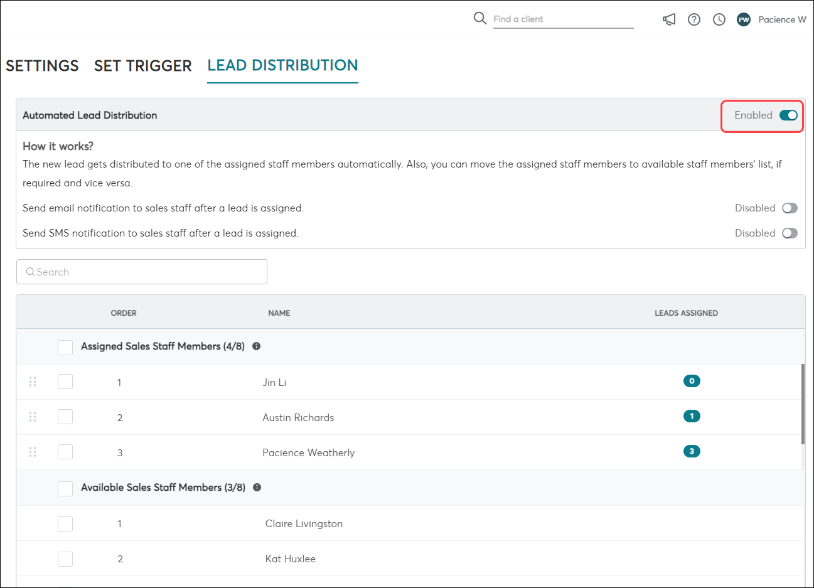This screenshot has height=588, width=814.
Task: Open the announcements megaphone icon
Action: click(x=668, y=19)
